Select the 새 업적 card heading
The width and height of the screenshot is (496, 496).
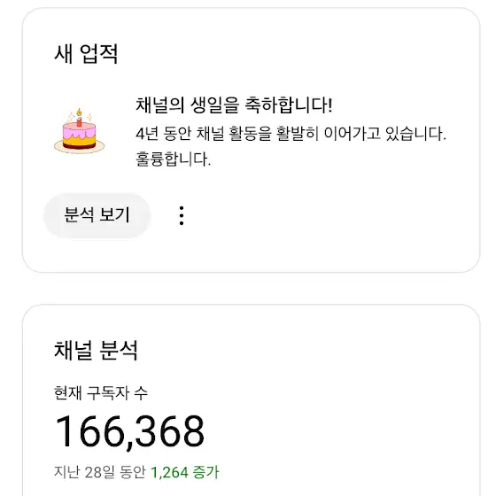[x=86, y=54]
